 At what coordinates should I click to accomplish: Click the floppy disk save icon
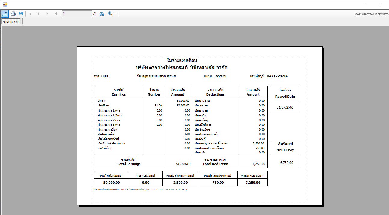(21, 14)
